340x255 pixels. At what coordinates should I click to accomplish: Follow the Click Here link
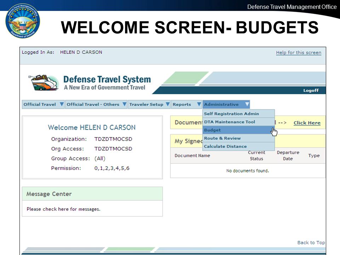point(307,123)
